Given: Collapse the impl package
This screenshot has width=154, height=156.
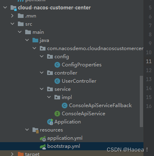Looking at the screenshot, I should point(49,97).
